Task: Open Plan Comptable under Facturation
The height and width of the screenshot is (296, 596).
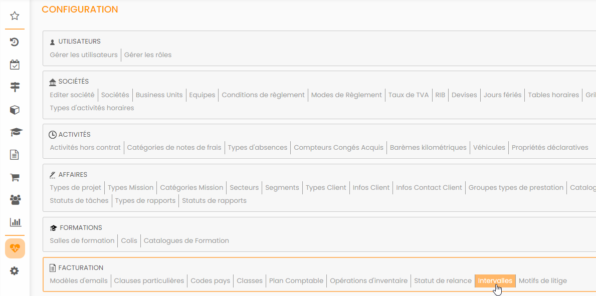Action: [296, 280]
